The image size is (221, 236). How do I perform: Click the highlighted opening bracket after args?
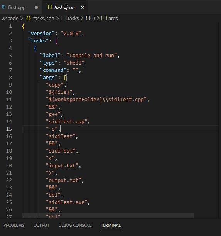(x=65, y=78)
